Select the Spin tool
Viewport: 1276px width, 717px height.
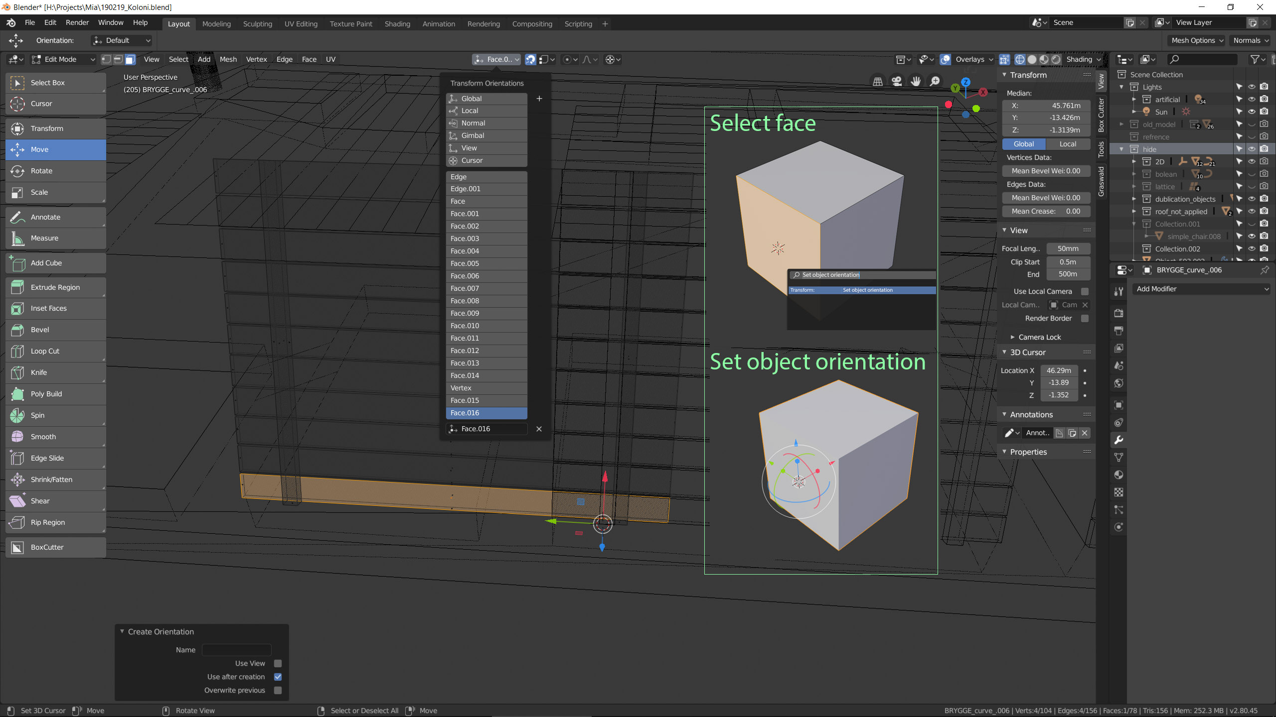point(56,415)
